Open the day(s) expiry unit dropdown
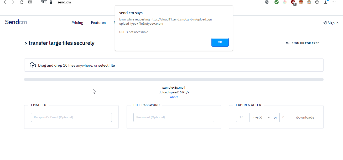 tap(260, 117)
